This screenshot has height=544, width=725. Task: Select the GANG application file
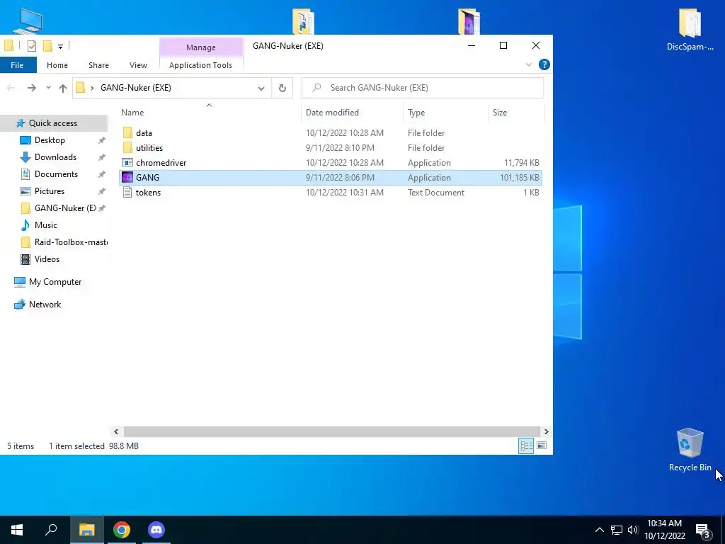point(330,178)
